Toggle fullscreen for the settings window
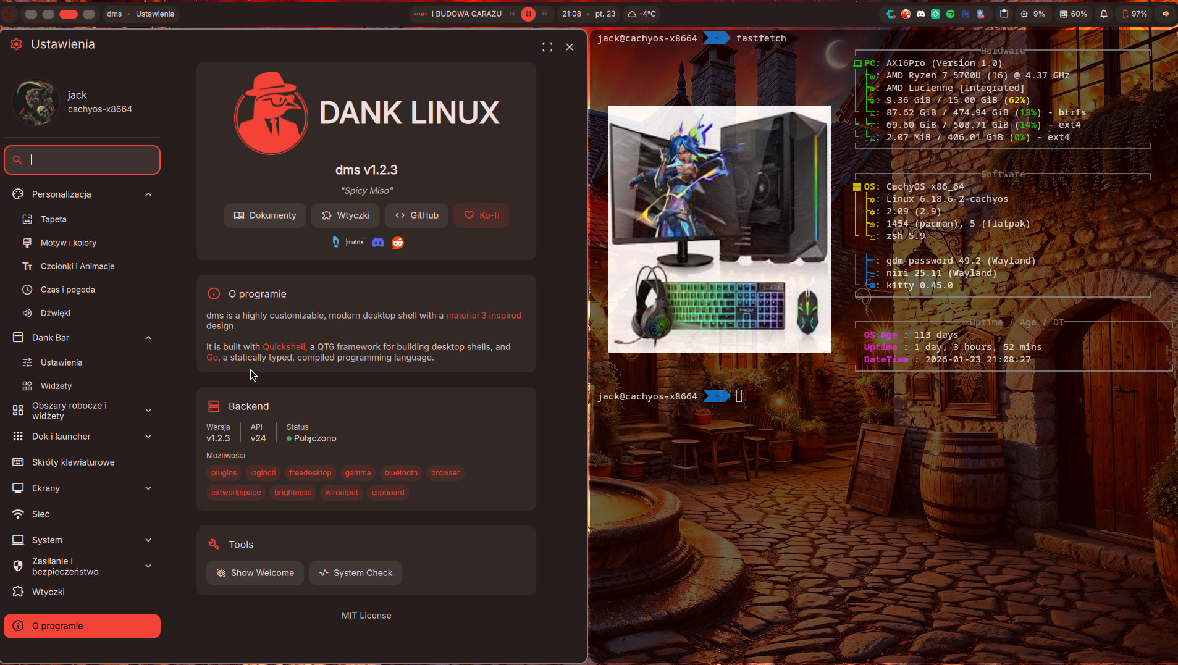This screenshot has height=665, width=1178. point(547,47)
